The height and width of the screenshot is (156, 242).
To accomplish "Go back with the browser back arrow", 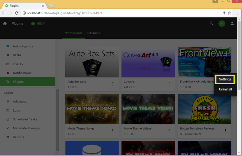I will [x=4, y=13].
